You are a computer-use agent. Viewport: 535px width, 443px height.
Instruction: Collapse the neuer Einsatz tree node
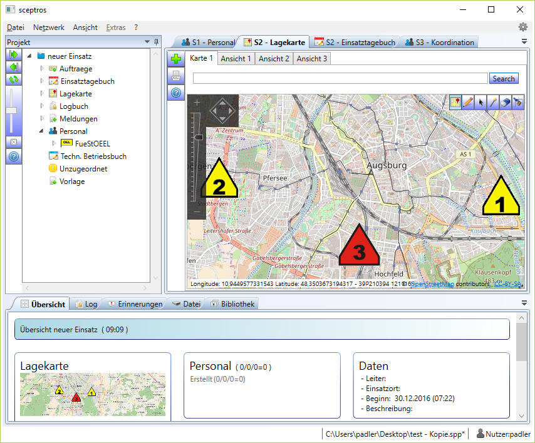click(x=29, y=56)
